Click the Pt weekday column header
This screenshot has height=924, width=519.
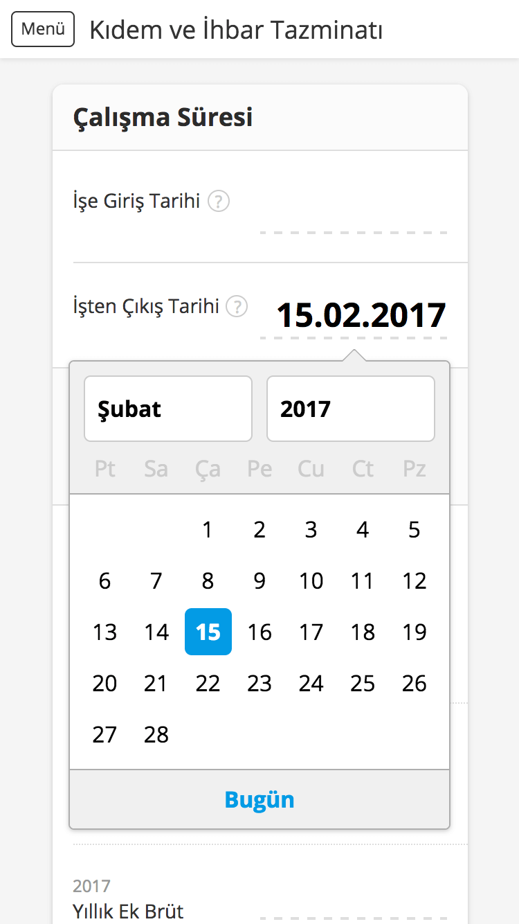coord(104,468)
